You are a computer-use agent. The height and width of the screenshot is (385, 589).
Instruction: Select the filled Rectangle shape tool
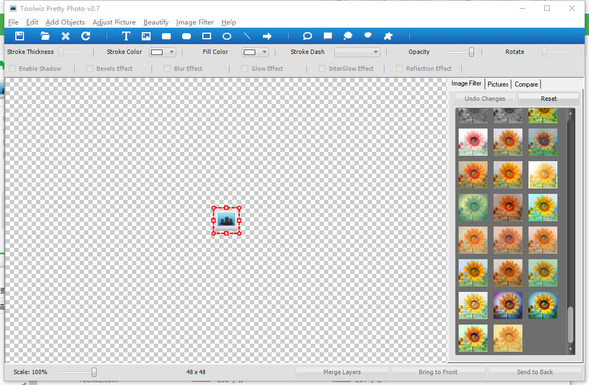(x=166, y=36)
